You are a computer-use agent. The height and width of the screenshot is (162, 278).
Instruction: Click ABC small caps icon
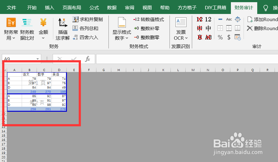coord(229,19)
